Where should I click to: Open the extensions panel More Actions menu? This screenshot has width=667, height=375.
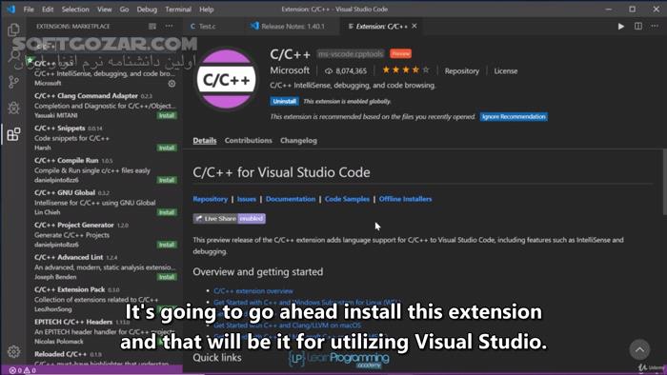pyautogui.click(x=169, y=27)
